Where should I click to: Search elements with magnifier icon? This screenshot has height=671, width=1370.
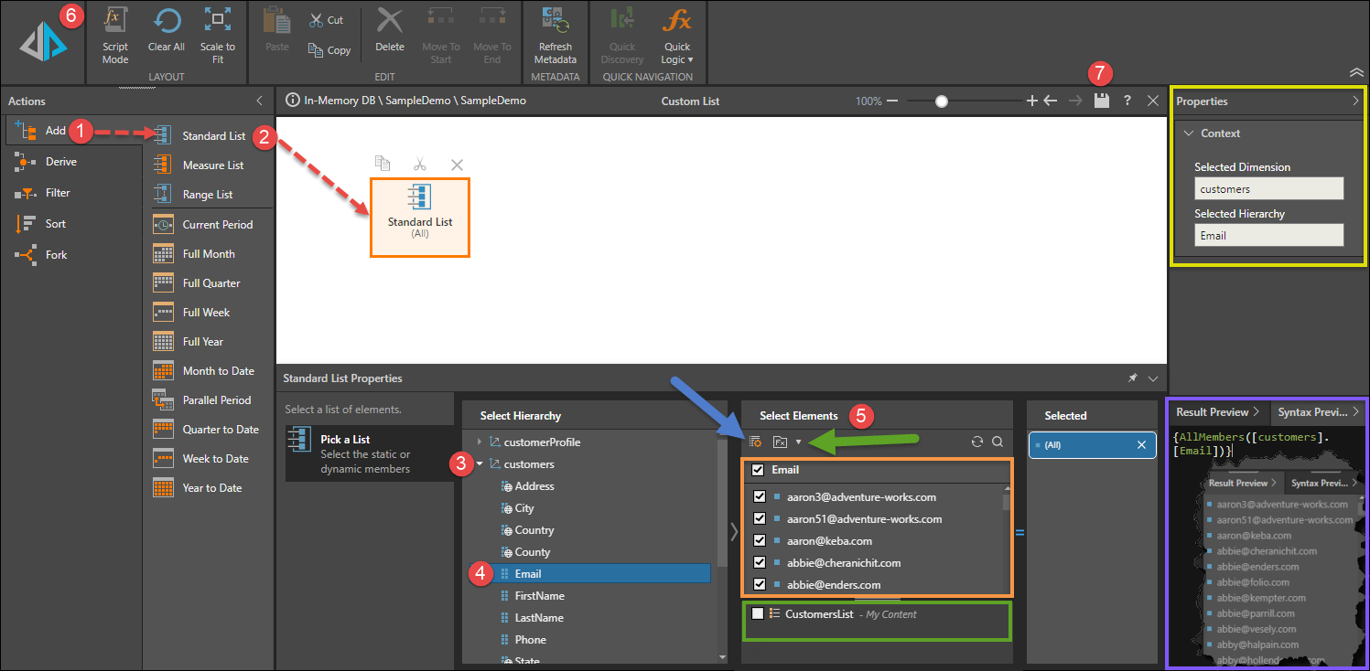tap(998, 442)
